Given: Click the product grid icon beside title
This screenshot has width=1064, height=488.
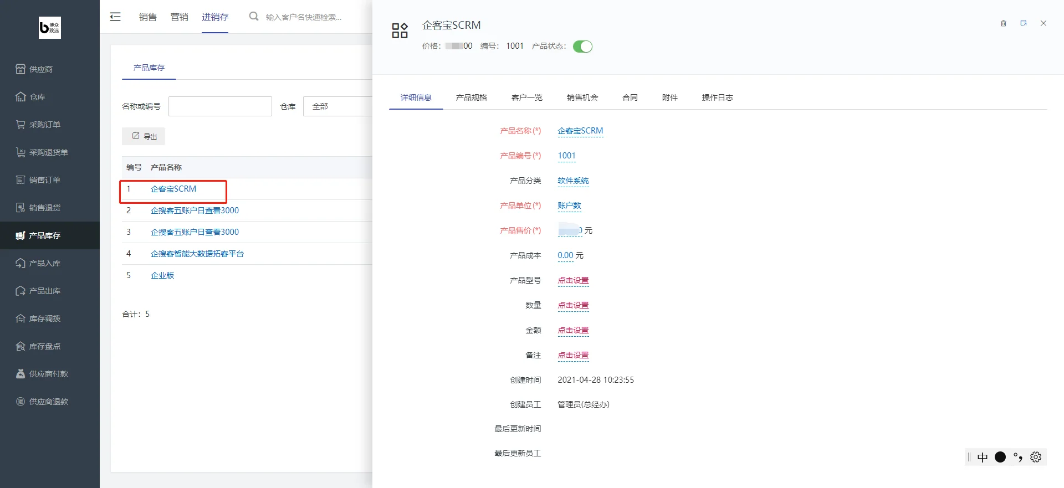Looking at the screenshot, I should 400,30.
